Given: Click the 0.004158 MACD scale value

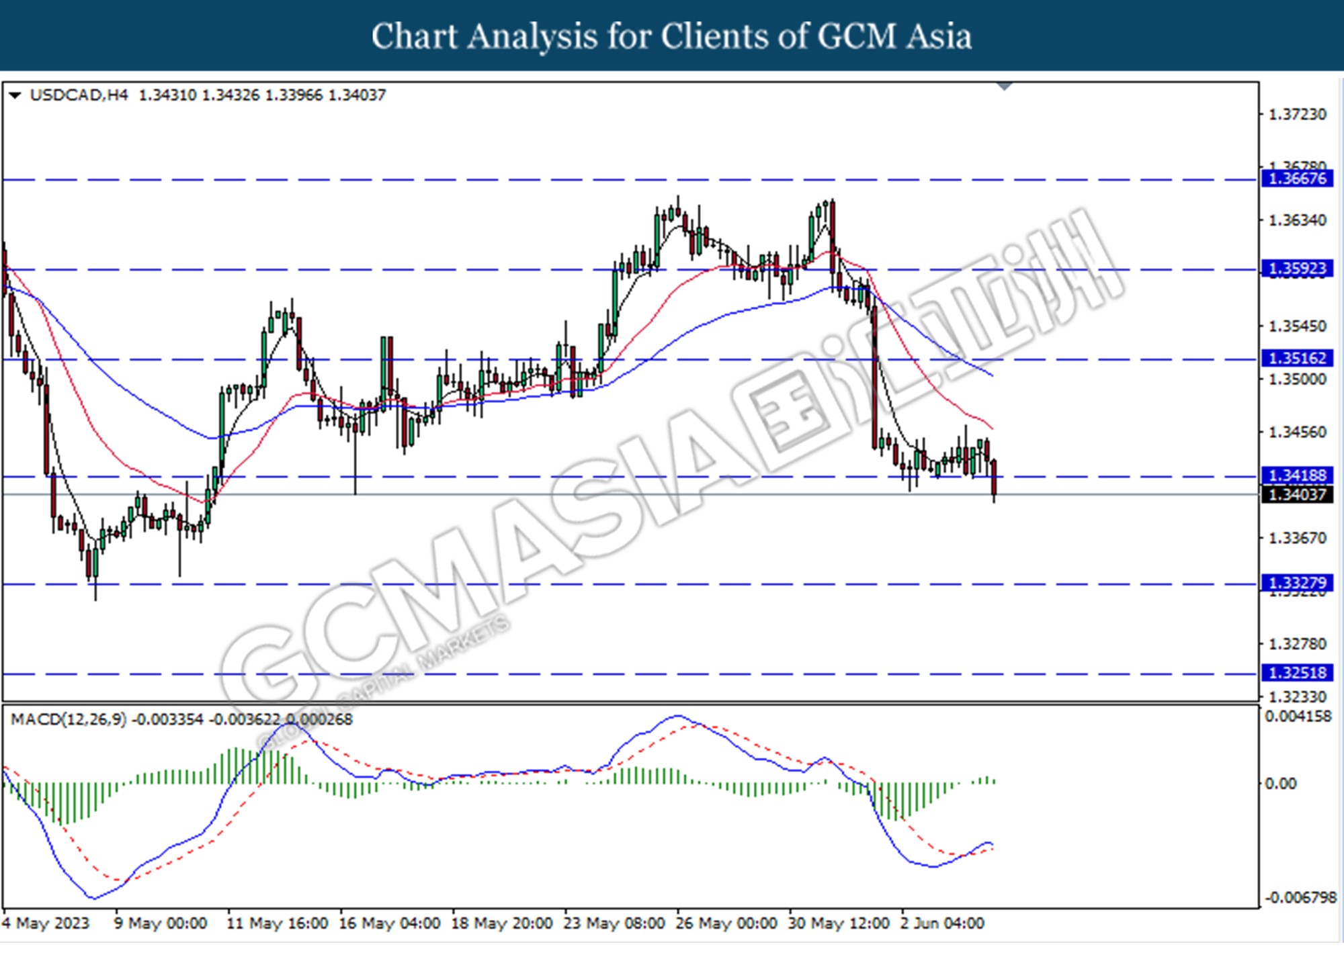Looking at the screenshot, I should pos(1298,717).
